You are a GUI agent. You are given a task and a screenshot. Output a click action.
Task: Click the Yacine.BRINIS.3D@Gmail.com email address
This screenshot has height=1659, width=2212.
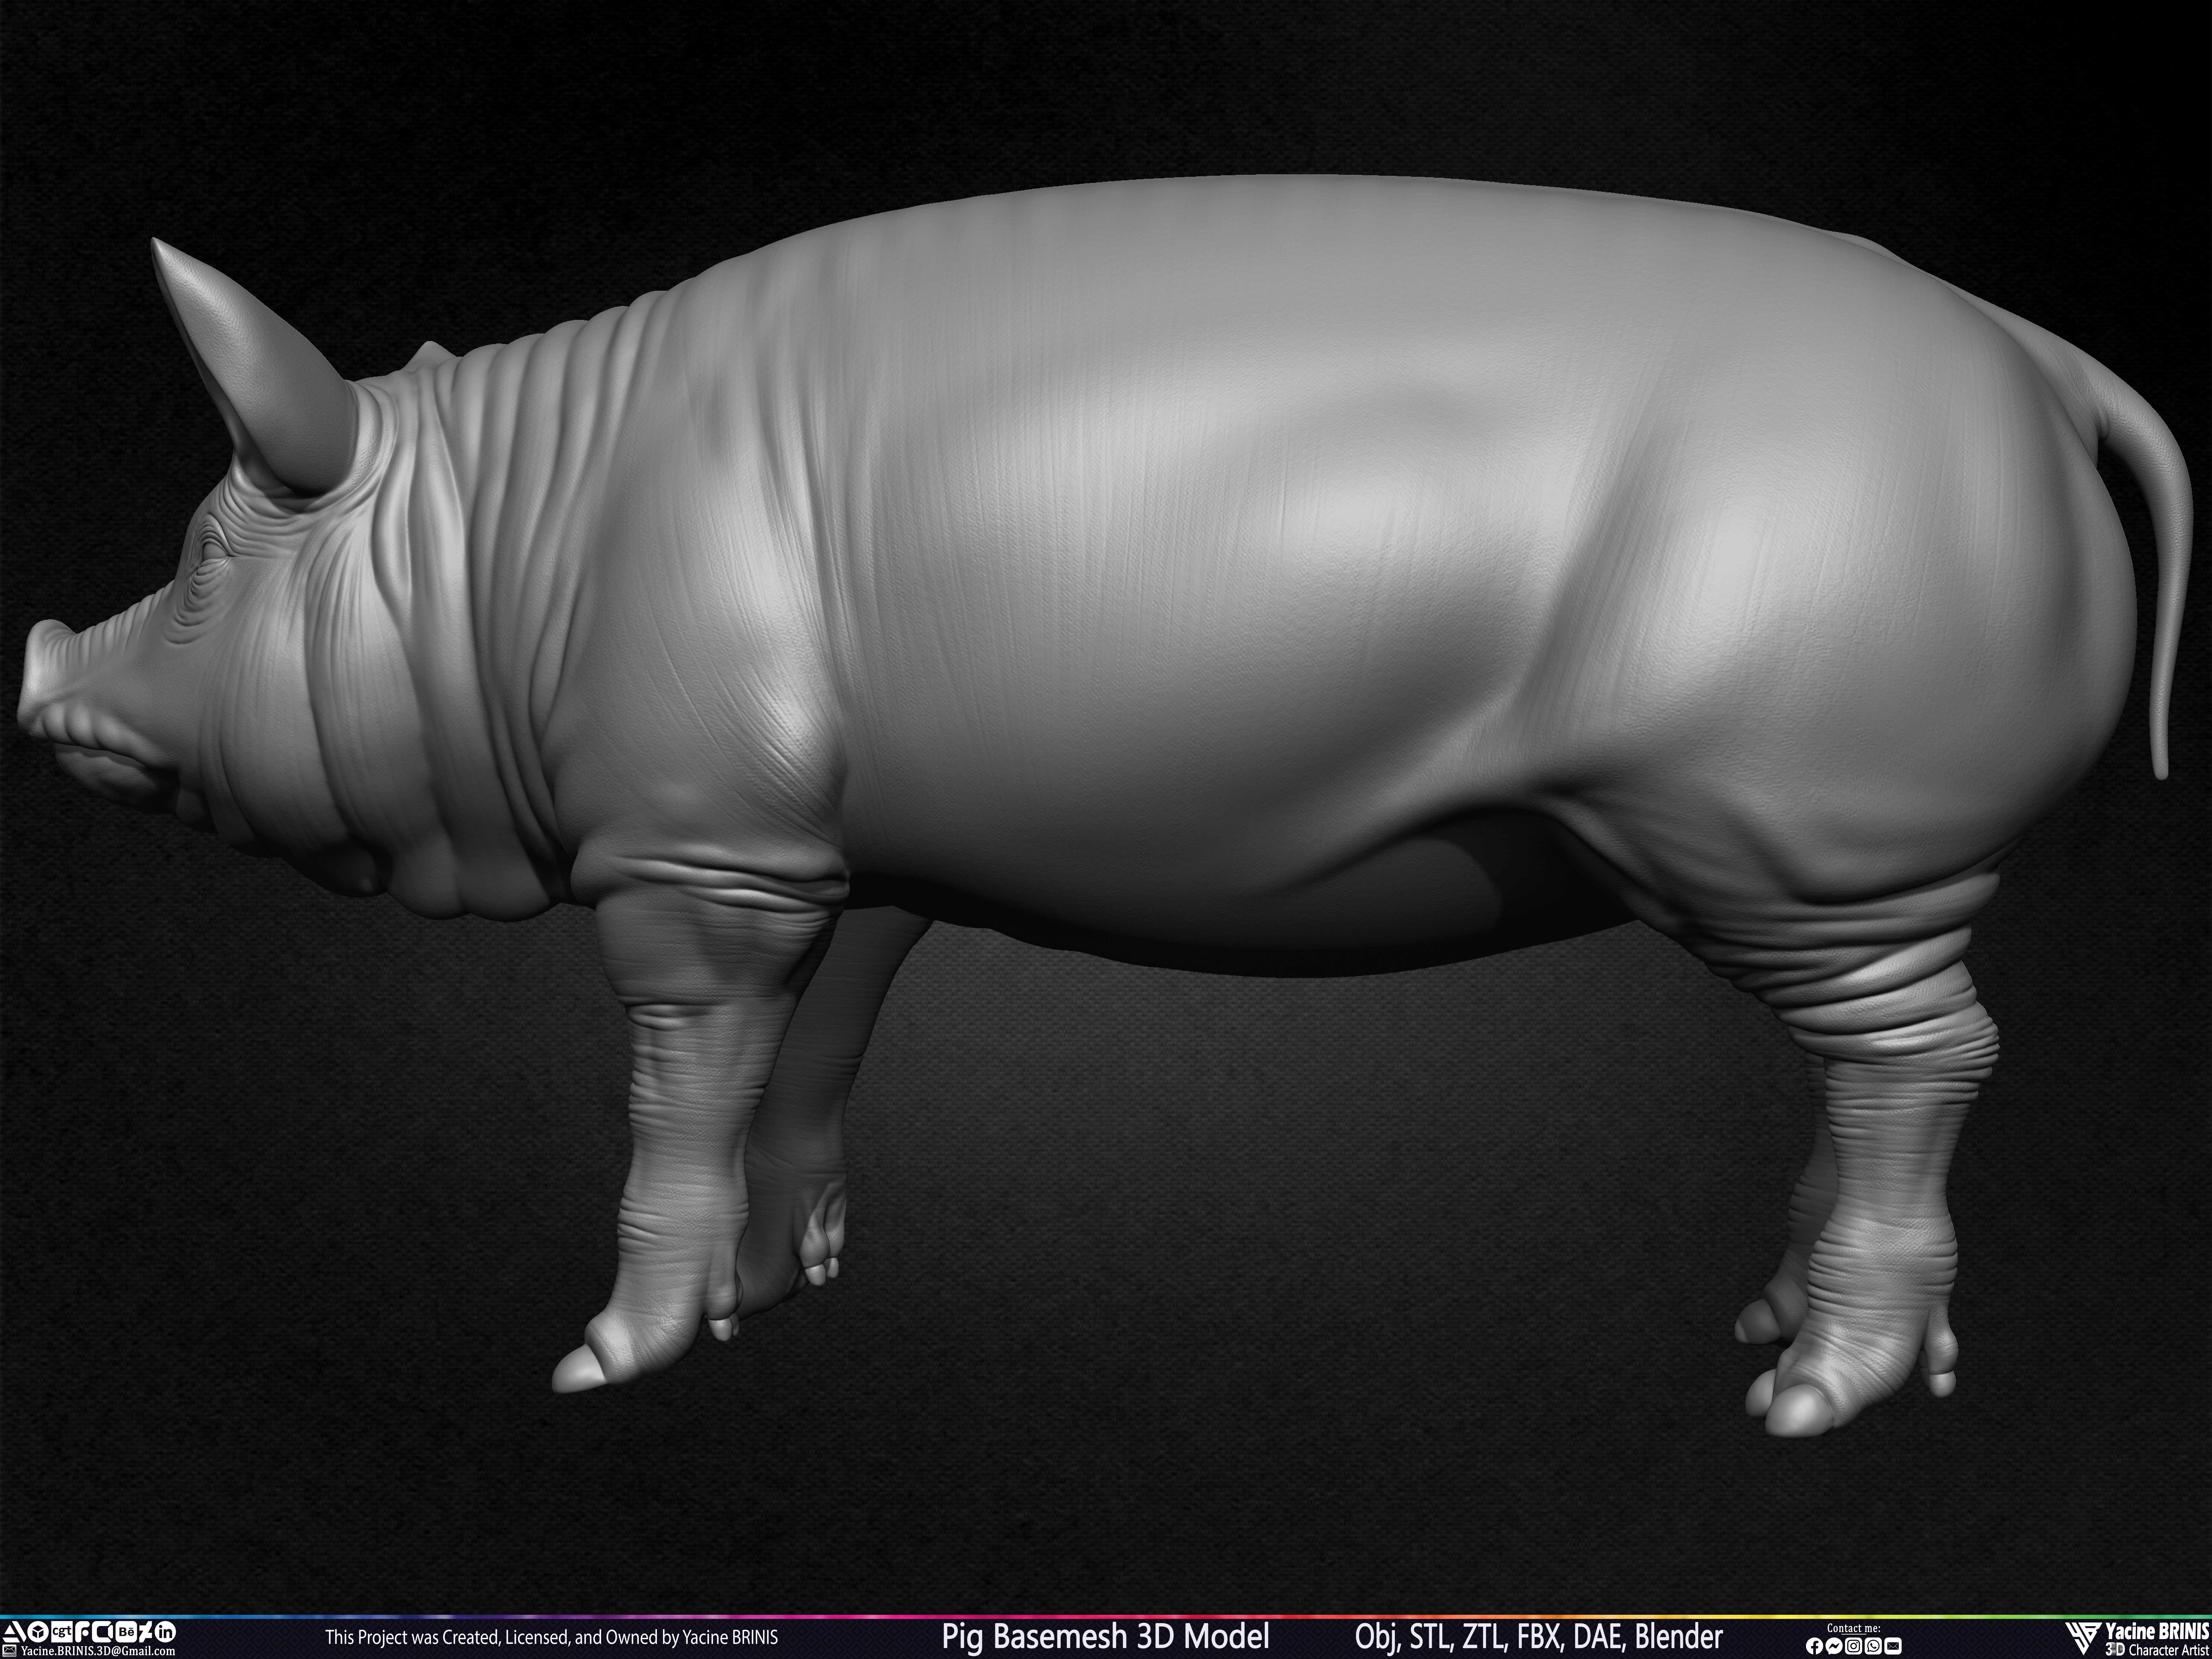coord(98,1651)
